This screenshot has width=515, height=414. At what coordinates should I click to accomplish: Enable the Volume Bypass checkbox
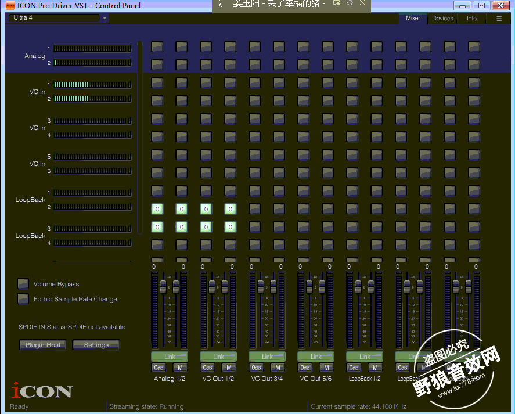23,283
